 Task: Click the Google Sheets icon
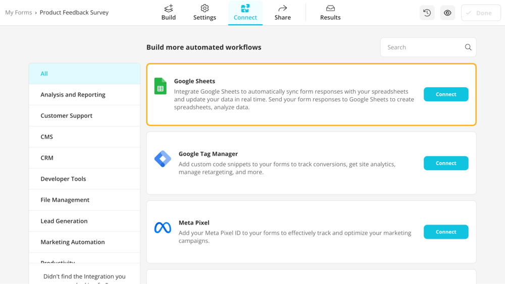tap(161, 86)
